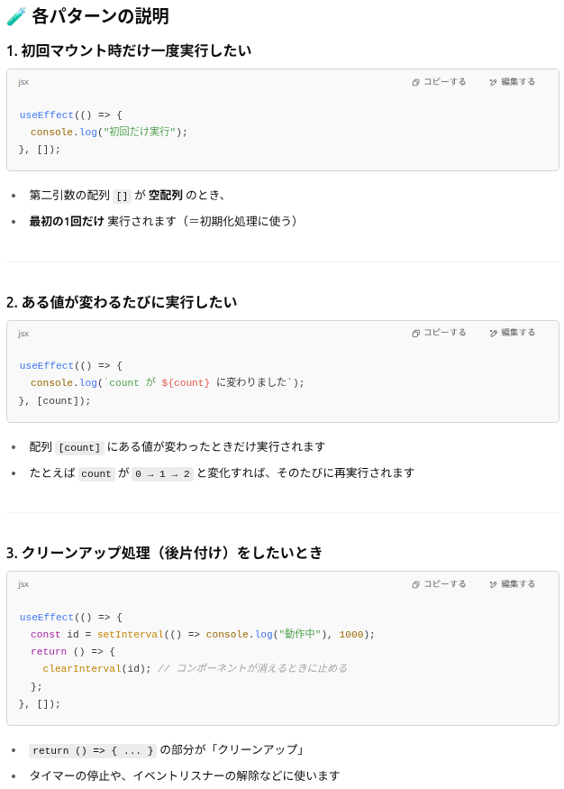Click inline code 0 → 1 → 2
564x789 pixels.
(x=162, y=473)
